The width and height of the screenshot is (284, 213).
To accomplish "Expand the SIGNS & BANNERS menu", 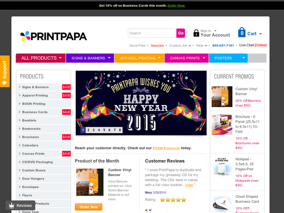I will point(90,58).
